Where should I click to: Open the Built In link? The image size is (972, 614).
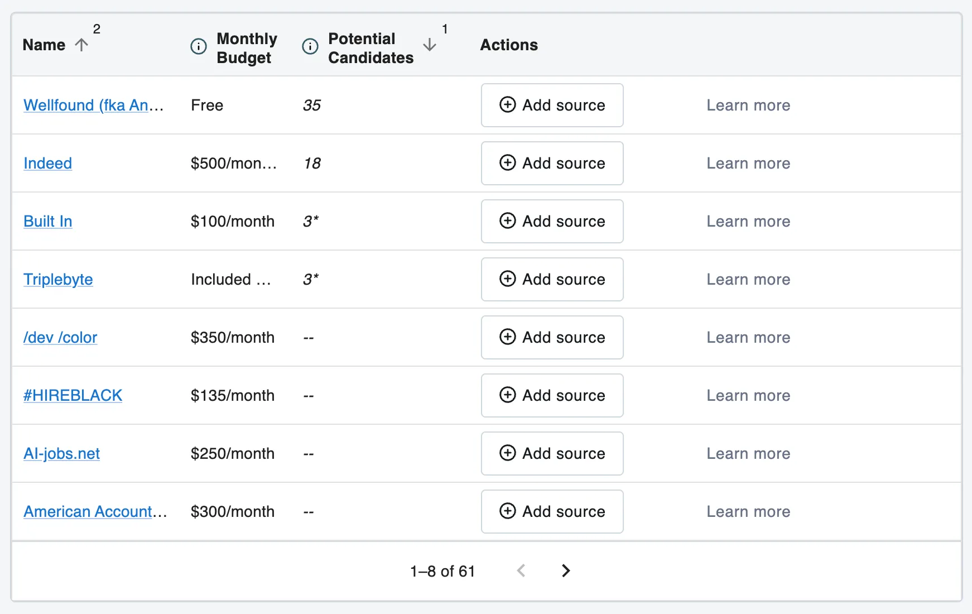click(48, 221)
